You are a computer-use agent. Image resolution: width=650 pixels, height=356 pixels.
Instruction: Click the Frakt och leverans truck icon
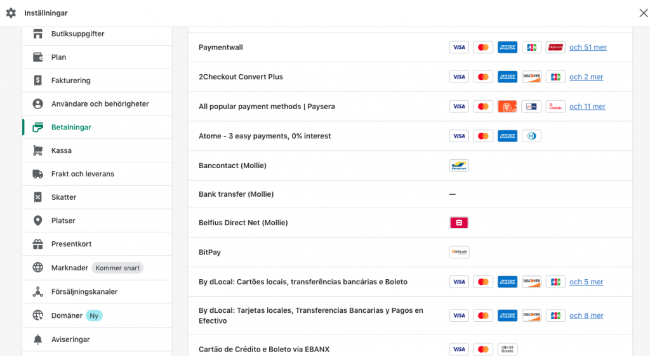(37, 174)
